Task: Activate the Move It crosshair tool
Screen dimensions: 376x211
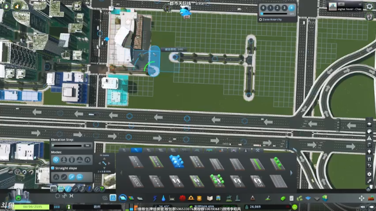Action: 362,198
